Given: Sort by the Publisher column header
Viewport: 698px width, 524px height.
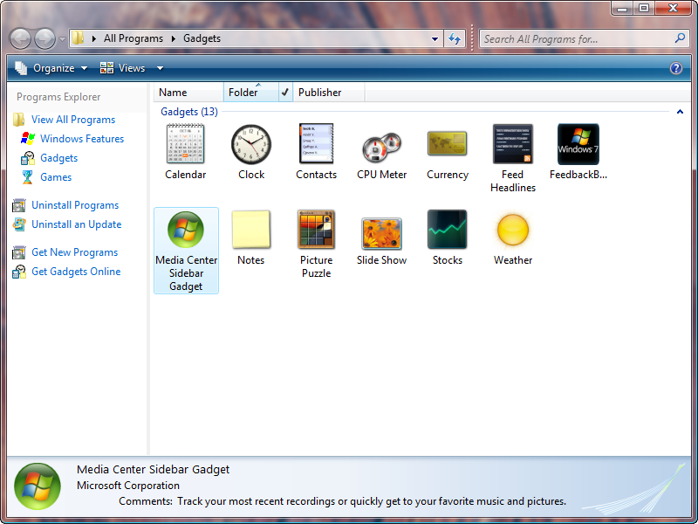Looking at the screenshot, I should point(329,93).
